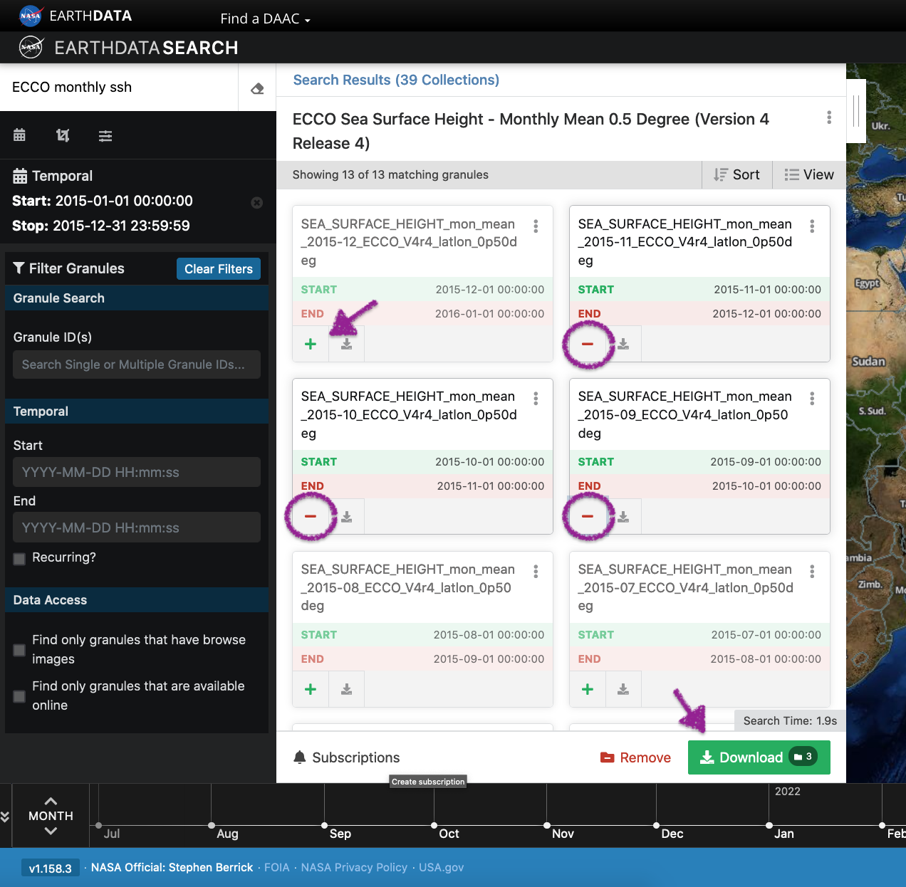Open the advanced search sliders icon
Viewport: 906px width, 887px height.
105,135
